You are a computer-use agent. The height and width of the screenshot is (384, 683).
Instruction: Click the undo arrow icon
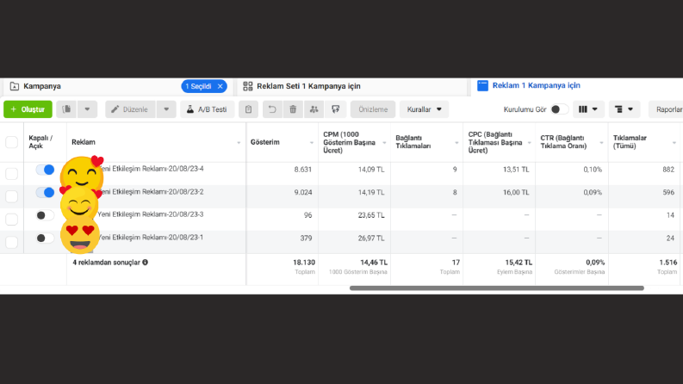[272, 109]
